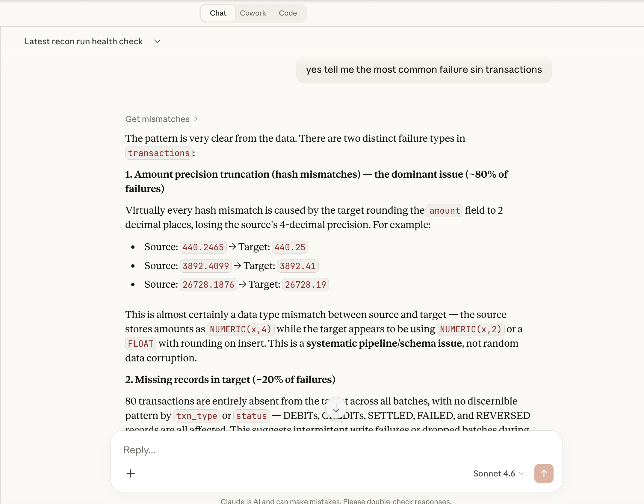The width and height of the screenshot is (644, 504).
Task: Open the chat title dropdown chevron
Action: click(157, 42)
